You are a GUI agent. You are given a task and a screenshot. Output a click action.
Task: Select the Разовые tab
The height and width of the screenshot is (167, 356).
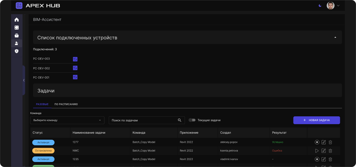point(42,104)
